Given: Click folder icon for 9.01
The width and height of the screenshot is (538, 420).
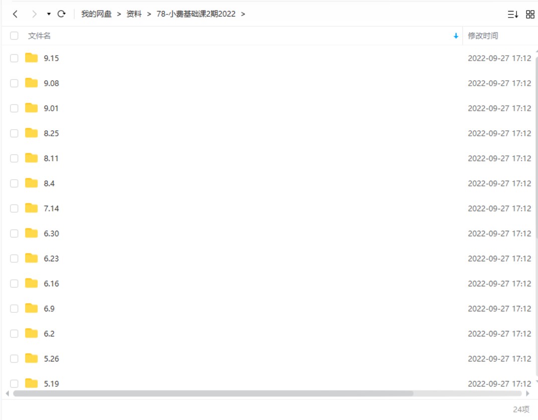Looking at the screenshot, I should pyautogui.click(x=31, y=108).
